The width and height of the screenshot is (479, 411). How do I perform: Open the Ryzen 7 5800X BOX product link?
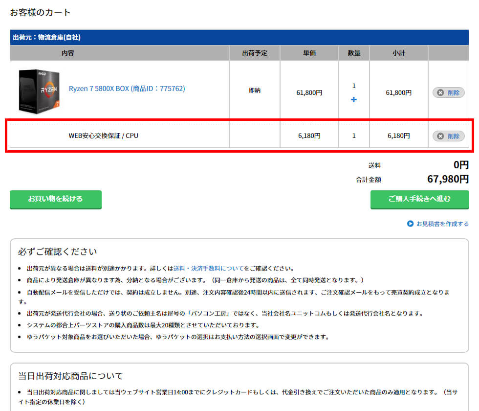tap(127, 89)
